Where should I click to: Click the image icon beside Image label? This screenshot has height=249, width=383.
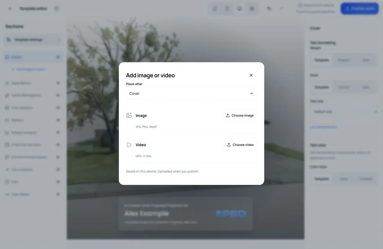[129, 116]
